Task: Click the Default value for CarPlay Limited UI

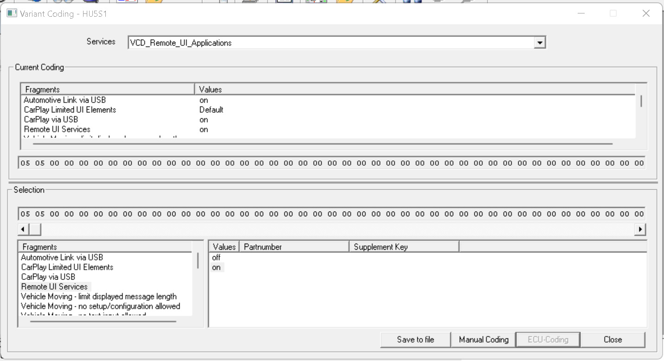Action: 211,110
